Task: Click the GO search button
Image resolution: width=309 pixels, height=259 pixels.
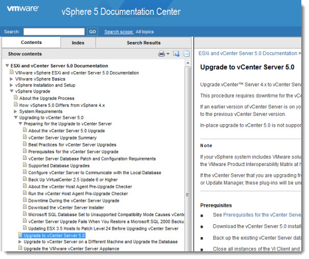Action: click(x=93, y=32)
